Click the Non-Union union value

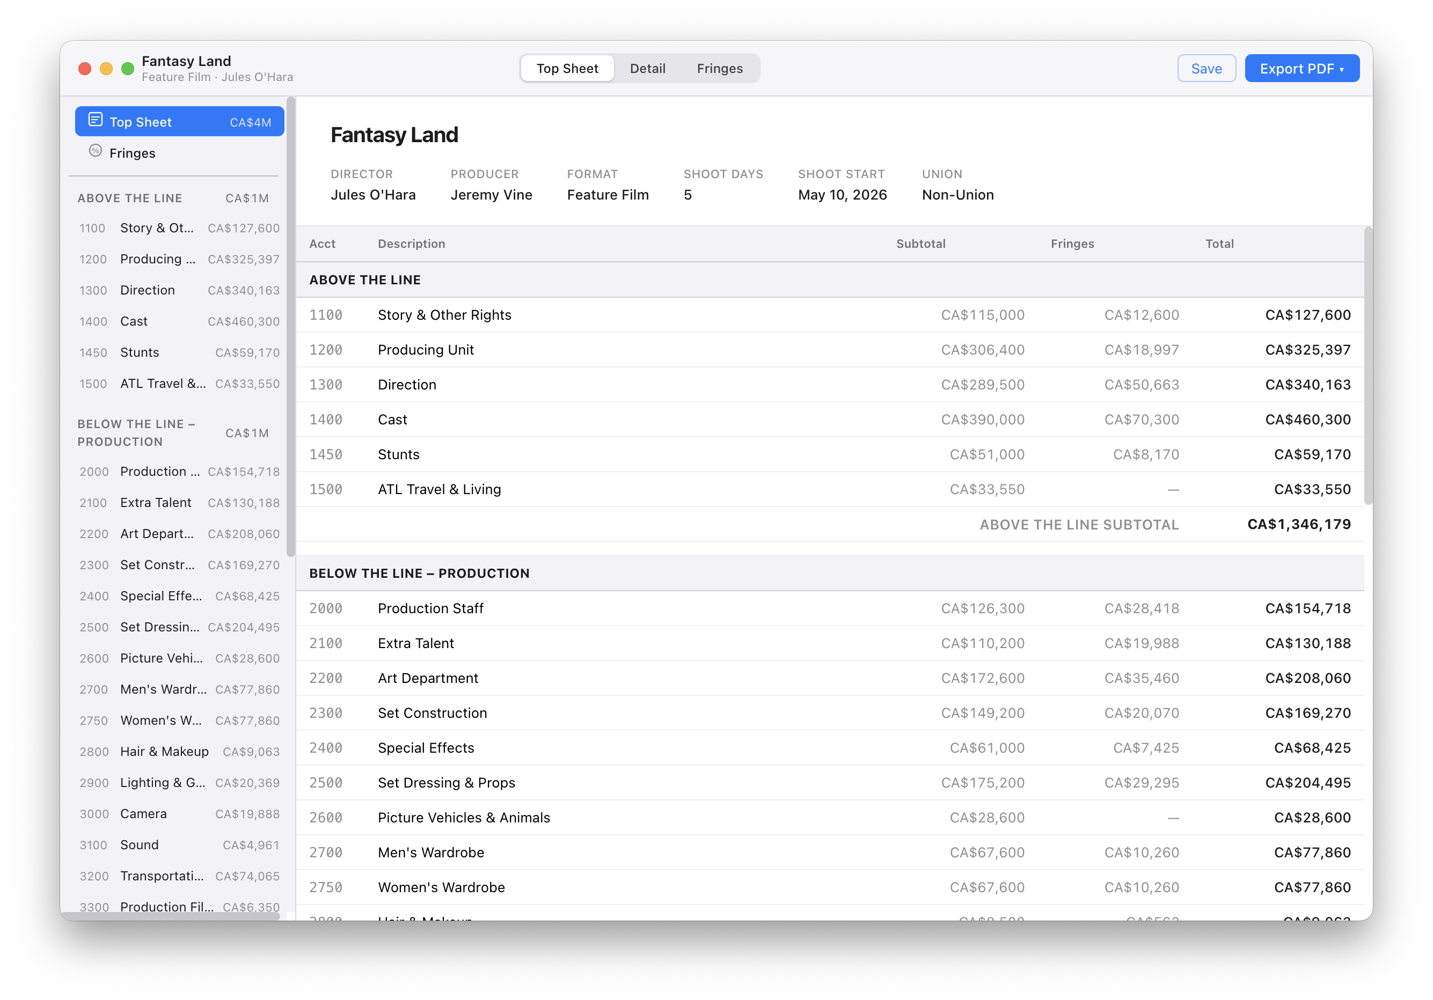pos(957,195)
